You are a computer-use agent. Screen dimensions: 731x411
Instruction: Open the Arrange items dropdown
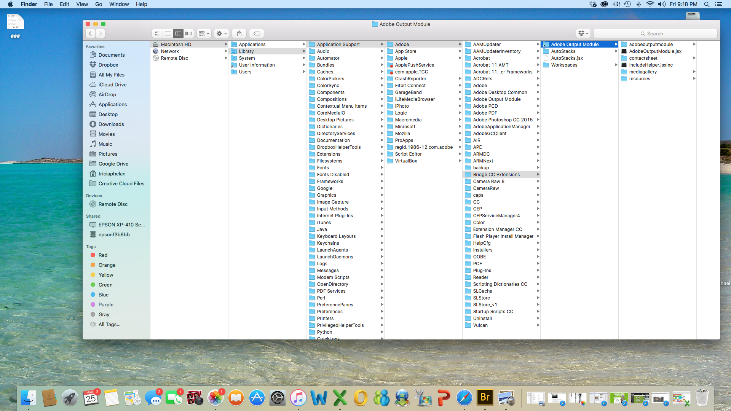pos(204,33)
